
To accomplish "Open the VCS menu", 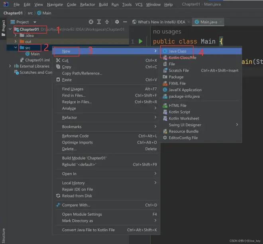I will point(139,4).
